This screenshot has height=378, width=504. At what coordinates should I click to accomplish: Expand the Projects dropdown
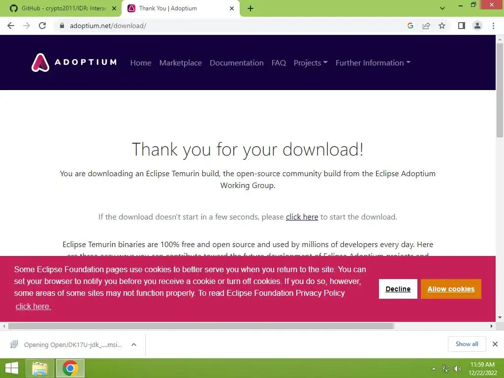[x=311, y=63]
